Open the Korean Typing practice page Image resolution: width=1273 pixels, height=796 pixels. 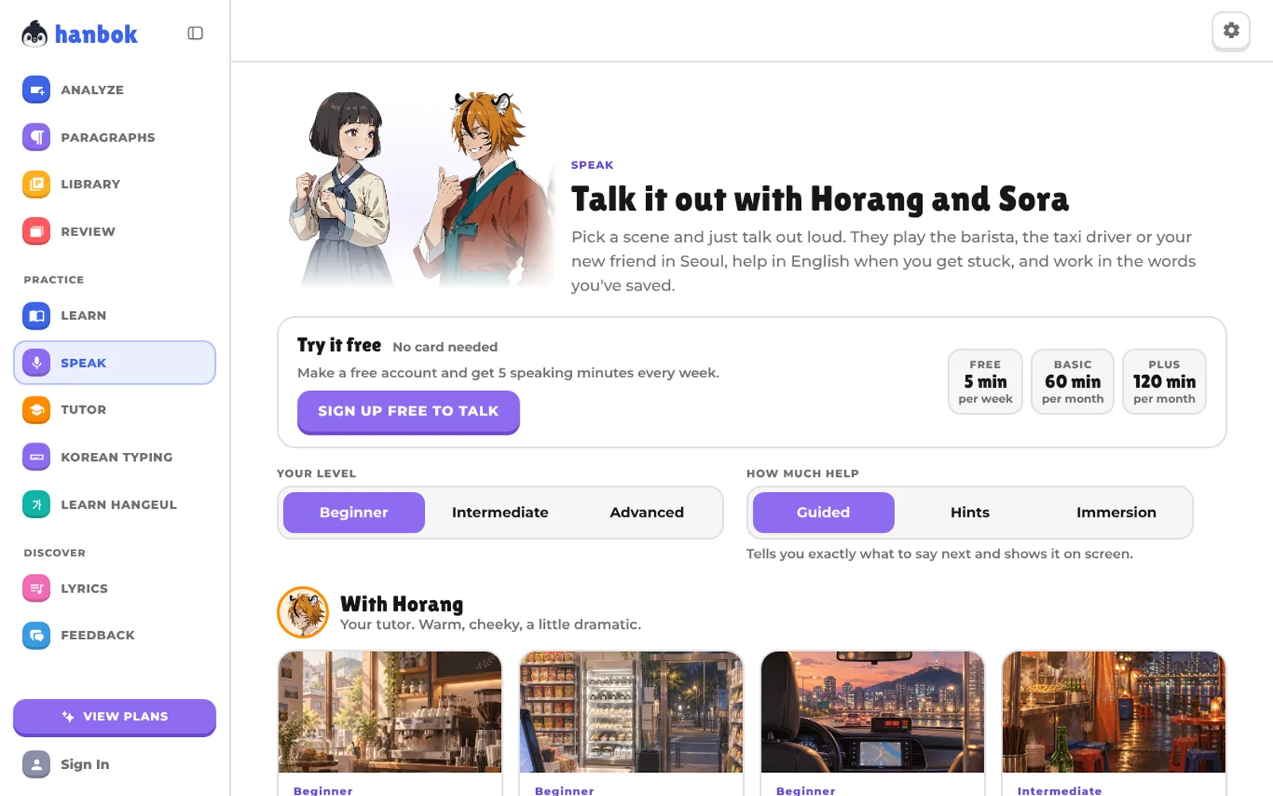point(115,457)
